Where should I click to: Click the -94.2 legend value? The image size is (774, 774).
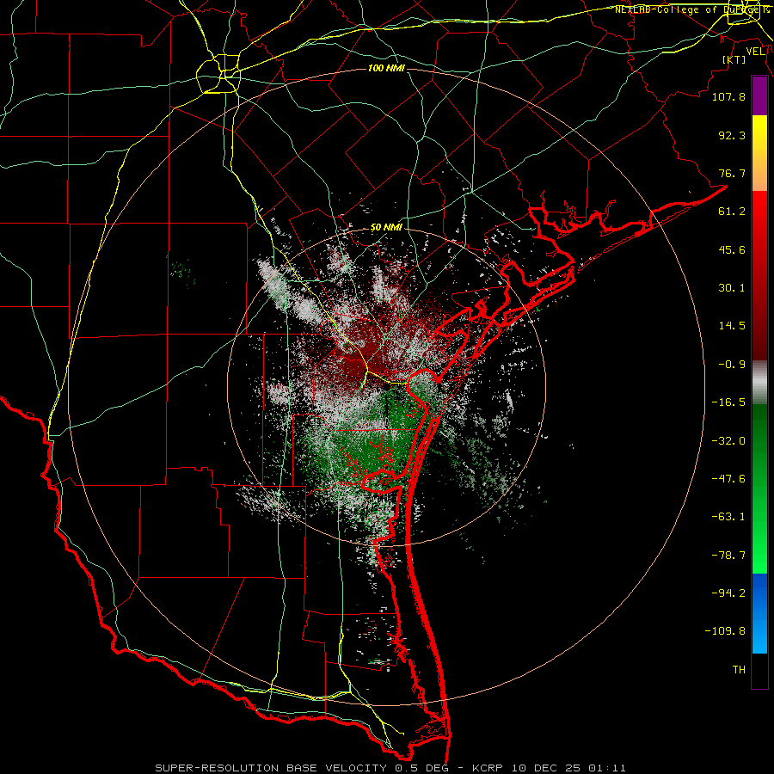728,593
